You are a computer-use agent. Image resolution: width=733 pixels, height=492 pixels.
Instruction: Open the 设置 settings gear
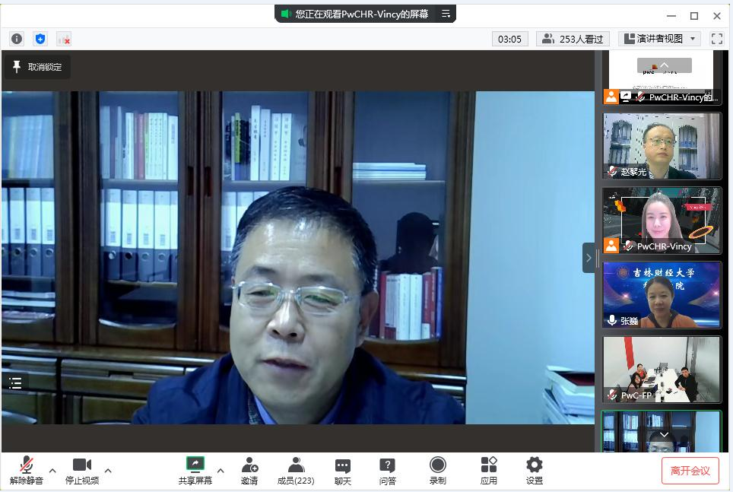535,470
